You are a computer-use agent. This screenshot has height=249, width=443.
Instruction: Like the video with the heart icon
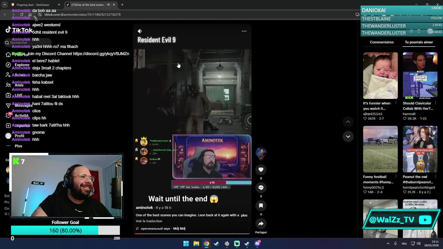click(x=261, y=169)
